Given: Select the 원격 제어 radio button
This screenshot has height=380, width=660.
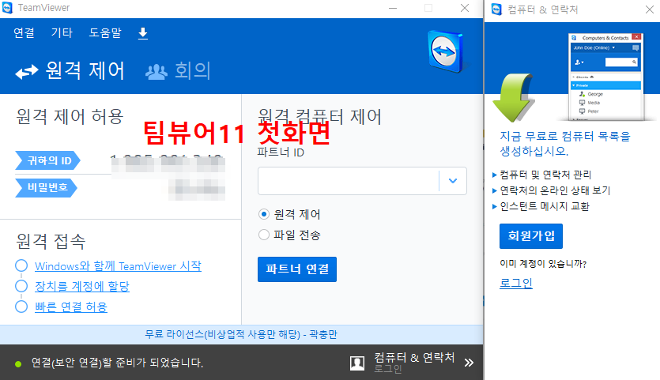Looking at the screenshot, I should (264, 214).
